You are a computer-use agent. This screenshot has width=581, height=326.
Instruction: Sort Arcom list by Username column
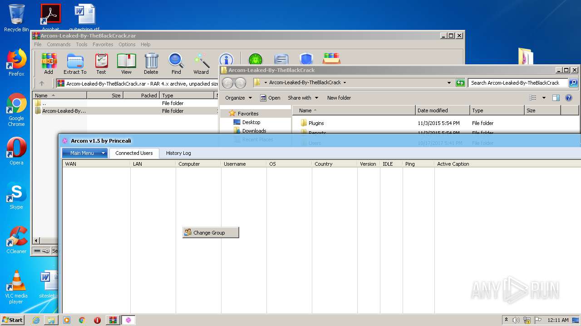pyautogui.click(x=244, y=164)
